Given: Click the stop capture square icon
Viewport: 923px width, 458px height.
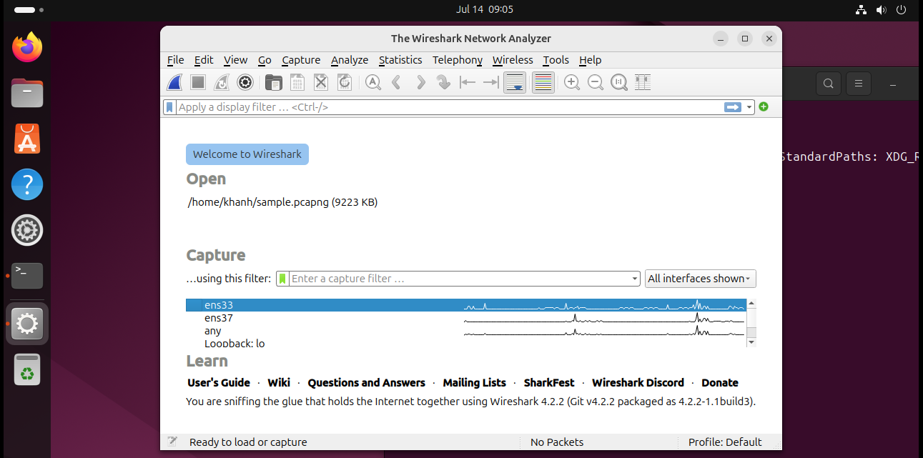Looking at the screenshot, I should click(198, 83).
